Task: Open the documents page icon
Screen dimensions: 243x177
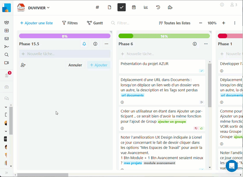Action: click(x=109, y=7)
